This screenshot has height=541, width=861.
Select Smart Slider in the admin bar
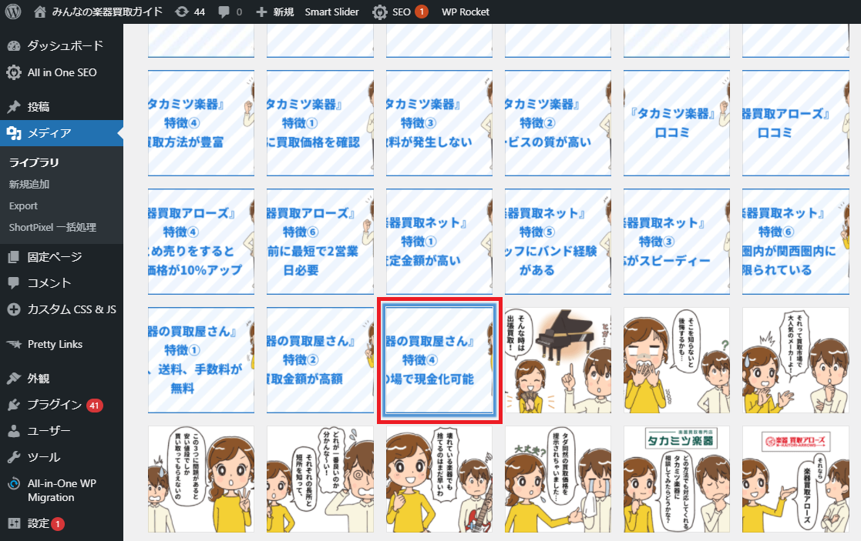click(331, 12)
